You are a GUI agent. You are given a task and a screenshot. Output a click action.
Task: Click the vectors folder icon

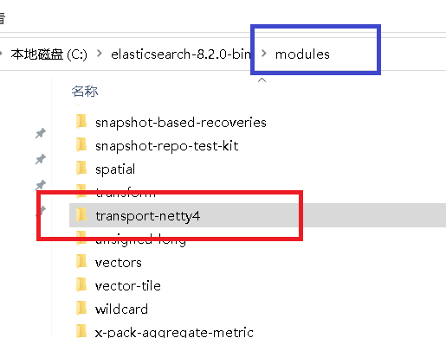click(x=81, y=262)
